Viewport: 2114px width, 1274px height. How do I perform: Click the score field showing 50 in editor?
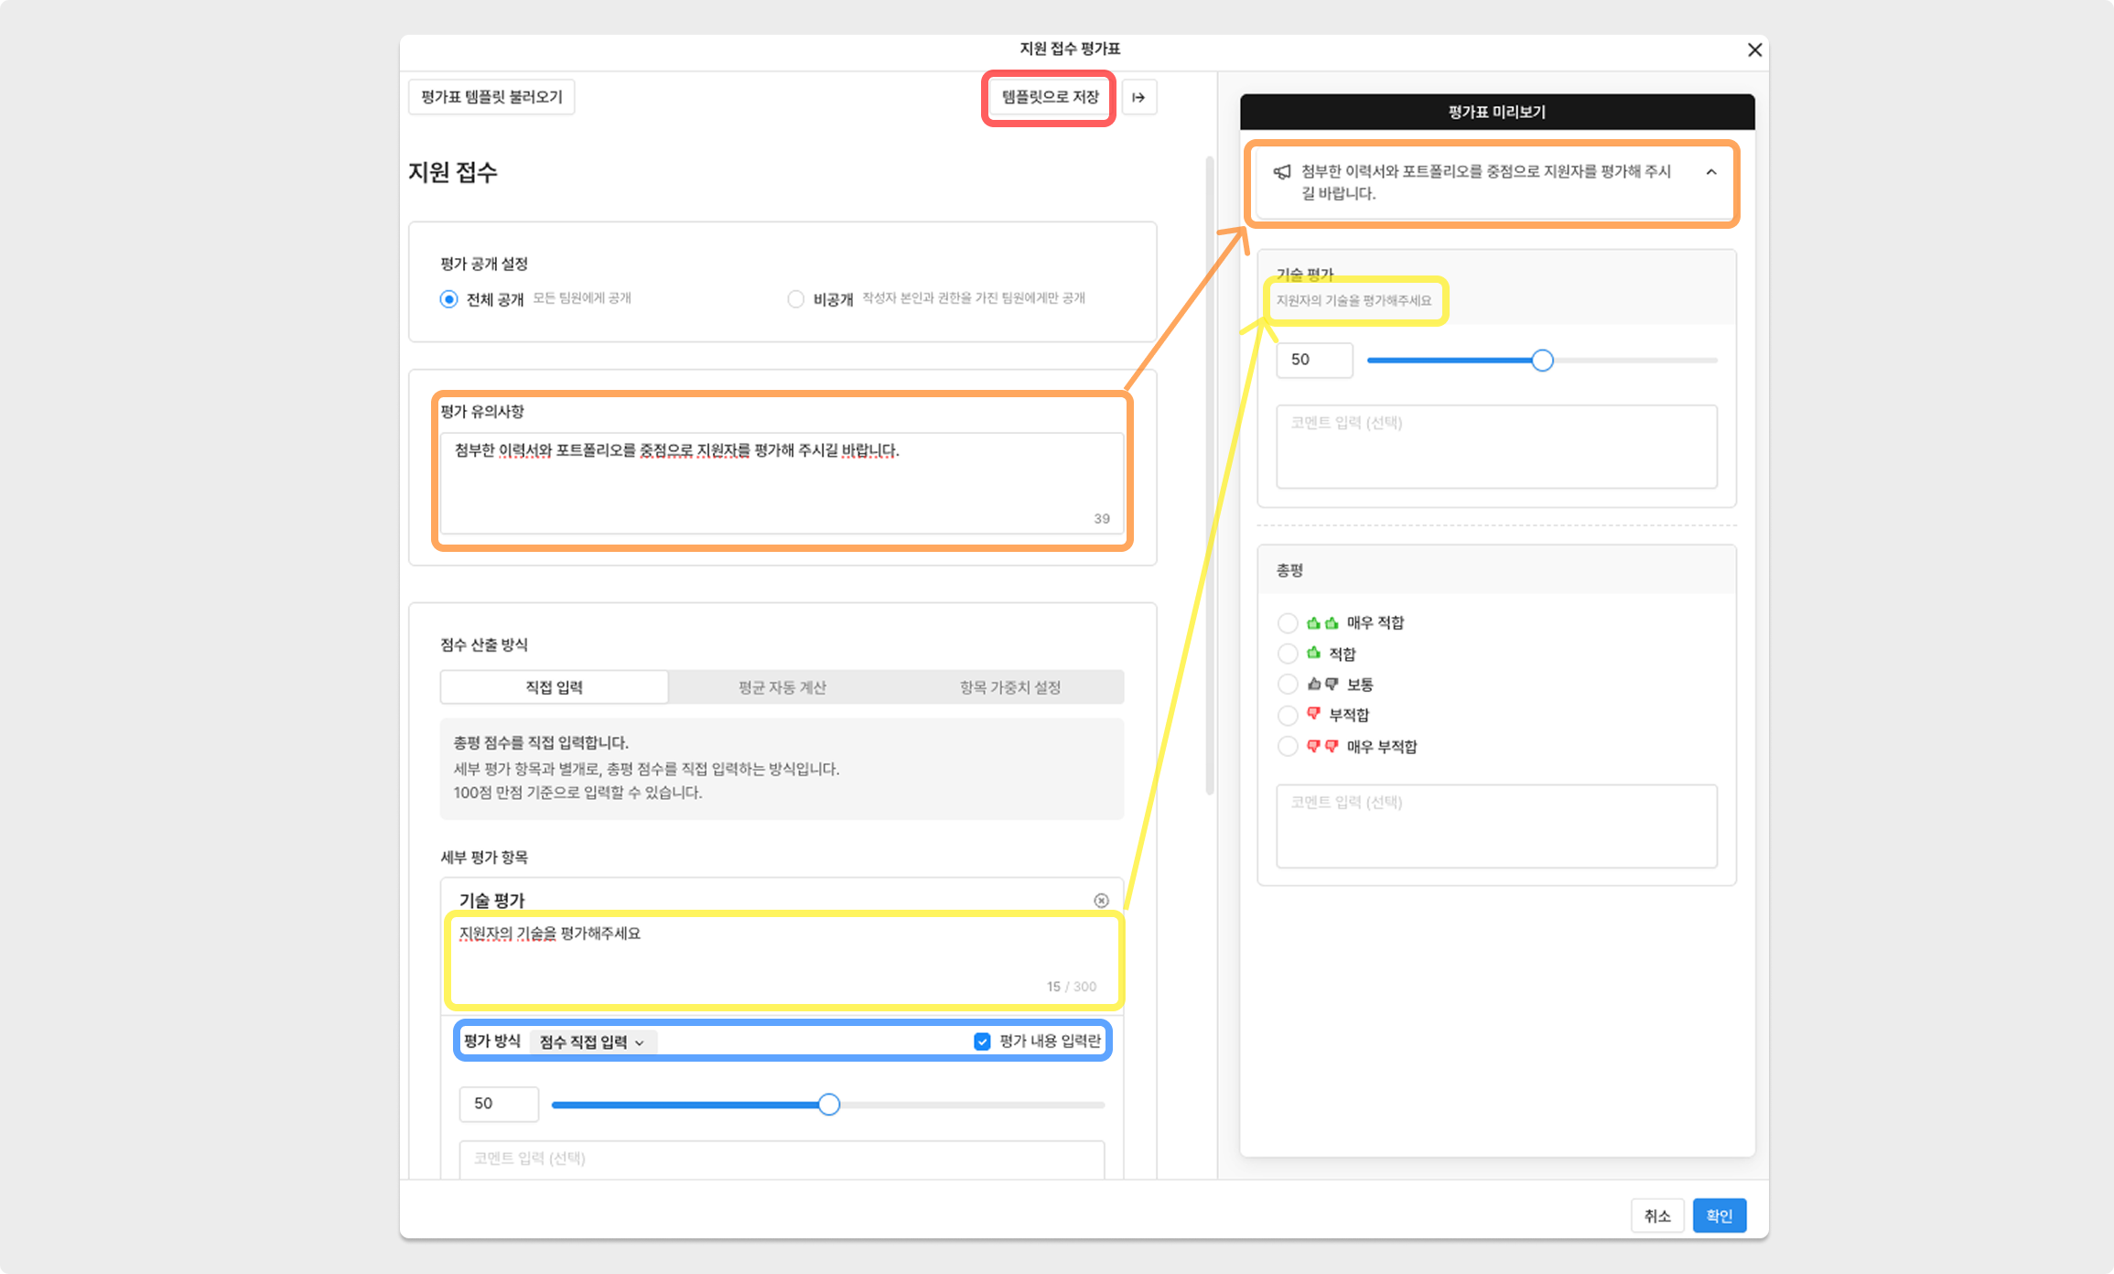499,1104
